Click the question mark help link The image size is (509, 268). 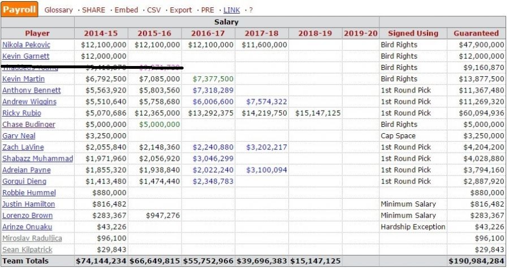click(251, 10)
